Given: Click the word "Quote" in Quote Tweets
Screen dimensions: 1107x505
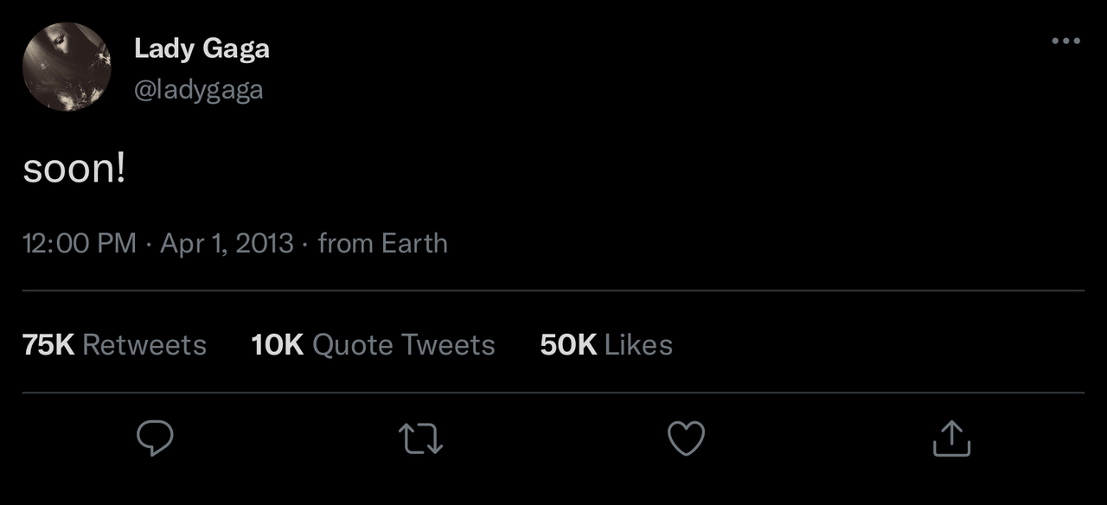Looking at the screenshot, I should pos(353,345).
